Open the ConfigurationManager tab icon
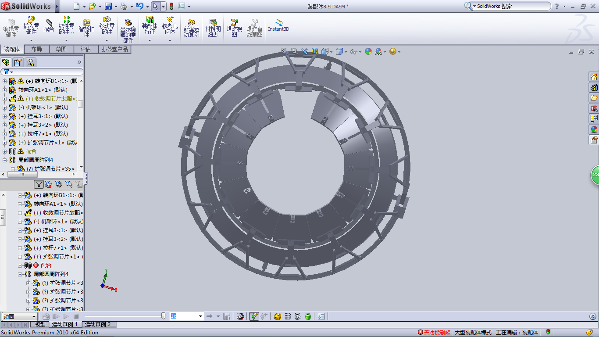The height and width of the screenshot is (337, 599). (x=30, y=62)
